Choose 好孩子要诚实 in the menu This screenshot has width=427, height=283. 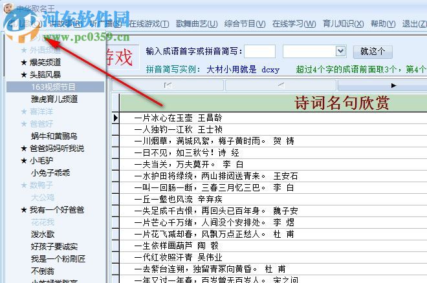(x=55, y=247)
